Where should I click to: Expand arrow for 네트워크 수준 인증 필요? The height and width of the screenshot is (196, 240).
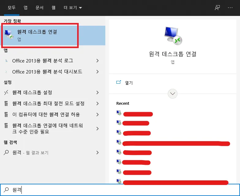click(x=97, y=129)
